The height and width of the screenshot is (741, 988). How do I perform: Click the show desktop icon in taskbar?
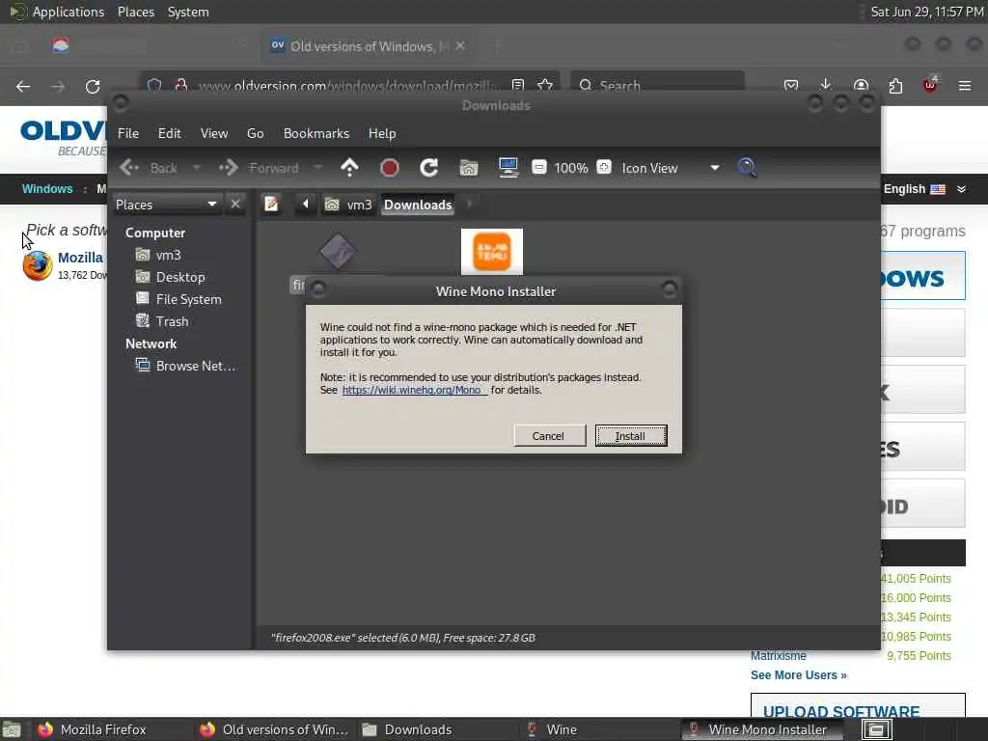12,729
